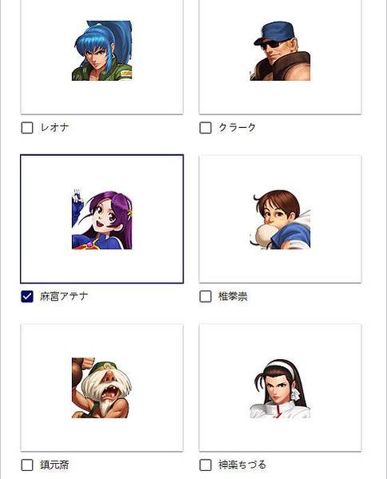
Task: Click the クラーク name label
Action: (x=237, y=128)
